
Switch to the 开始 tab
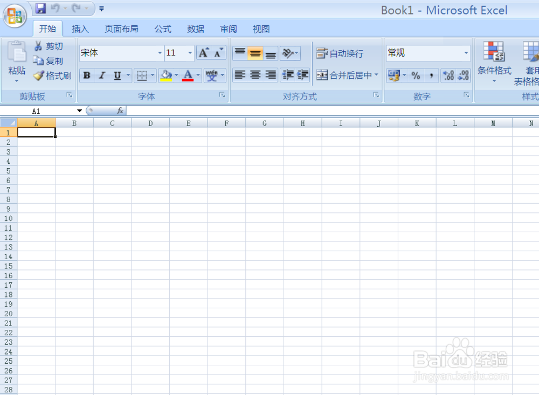(x=47, y=29)
